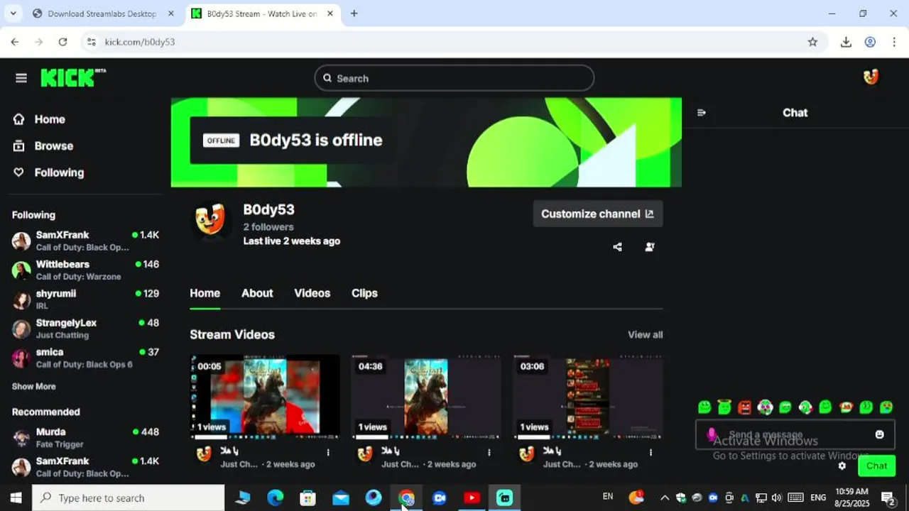Open Murda channel under Recommended
Image resolution: width=909 pixels, height=511 pixels.
pyautogui.click(x=85, y=437)
